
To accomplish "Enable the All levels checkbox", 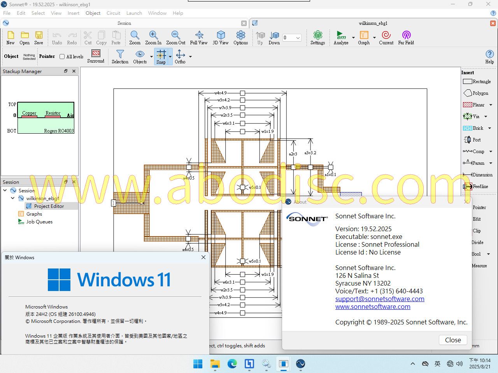I will point(62,56).
